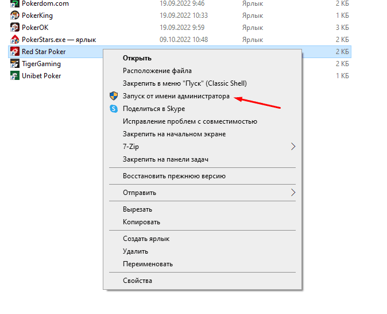Click the Skype icon in context menu
This screenshot has width=387, height=314.
(x=114, y=109)
